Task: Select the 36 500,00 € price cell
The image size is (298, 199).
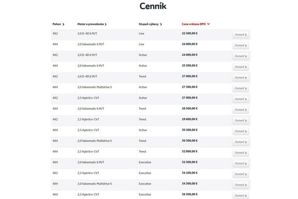Action: click(190, 194)
